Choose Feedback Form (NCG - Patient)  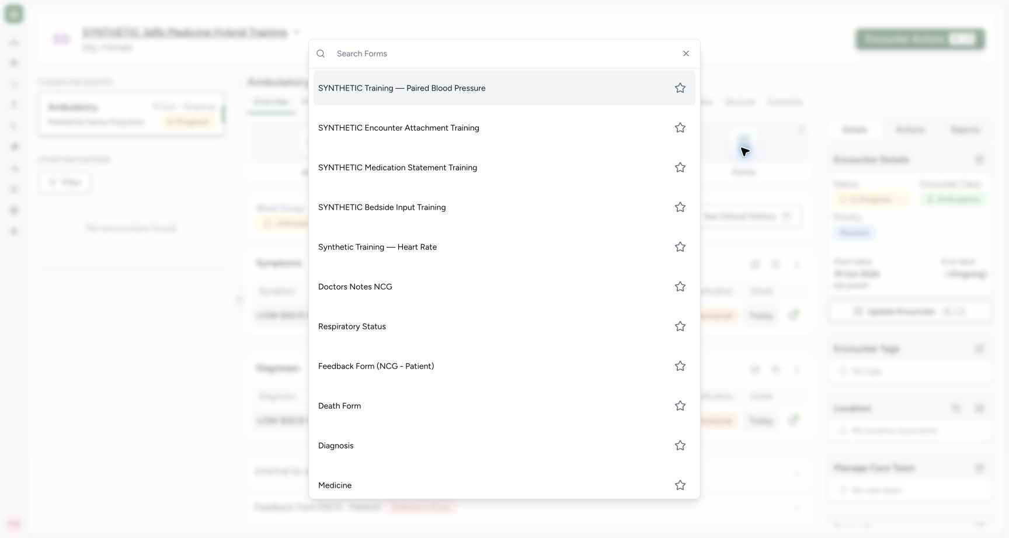pyautogui.click(x=504, y=366)
